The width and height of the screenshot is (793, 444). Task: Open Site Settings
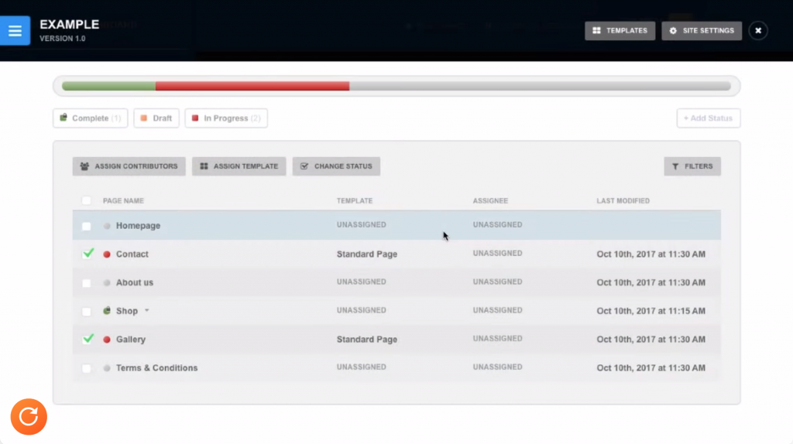click(x=702, y=31)
